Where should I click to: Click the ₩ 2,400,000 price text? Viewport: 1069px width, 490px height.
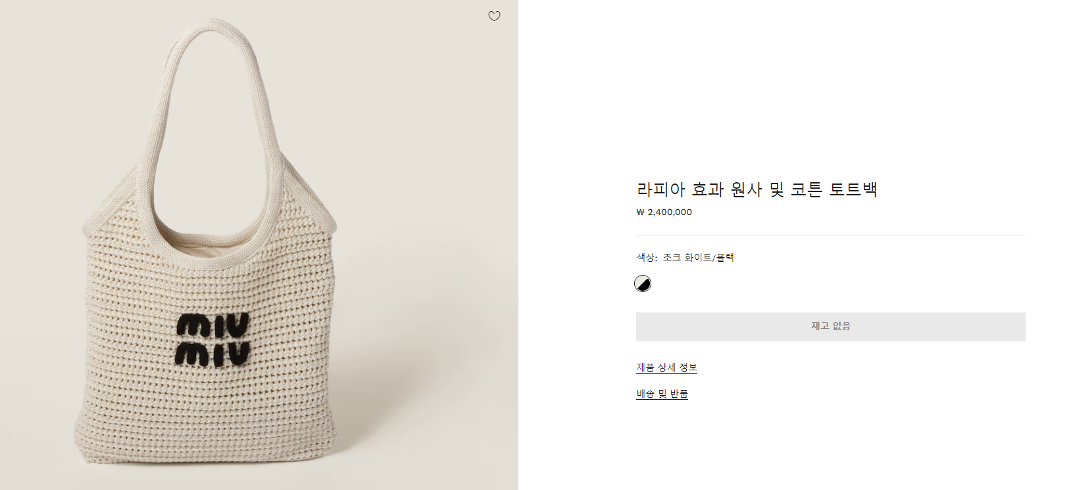664,212
